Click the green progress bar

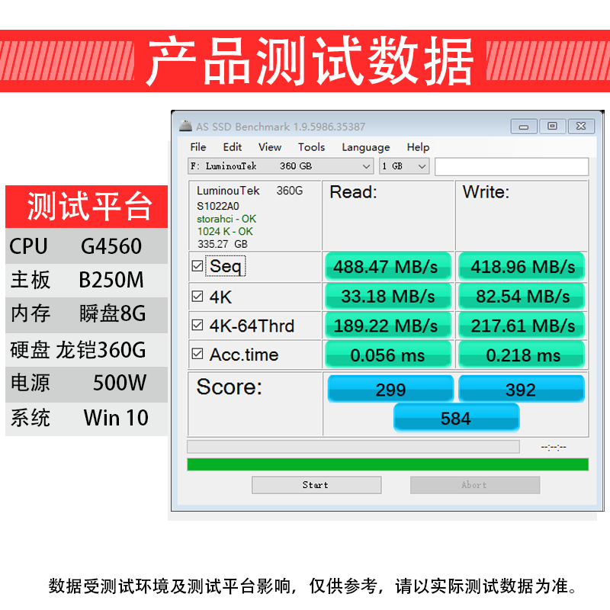tap(388, 464)
